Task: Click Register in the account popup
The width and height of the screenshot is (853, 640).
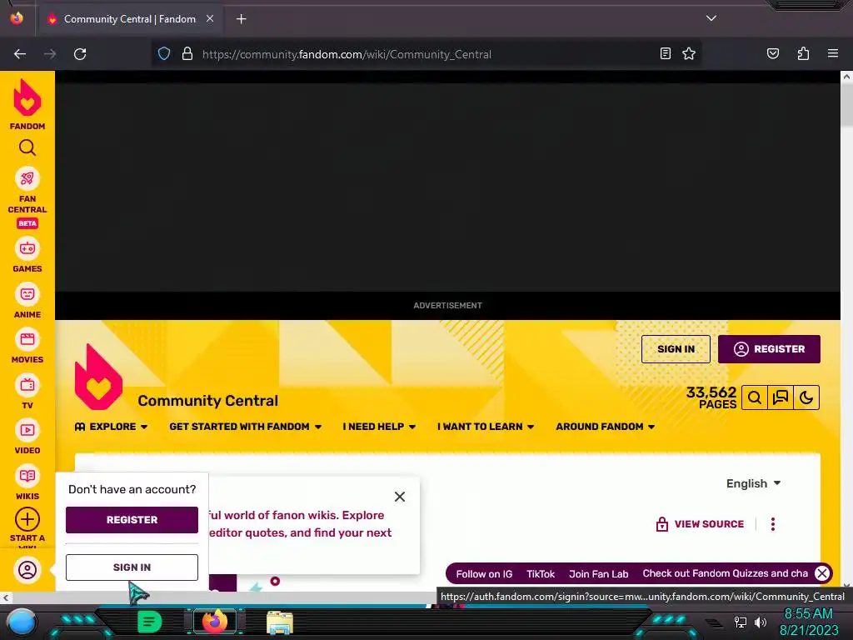Action: (x=132, y=520)
